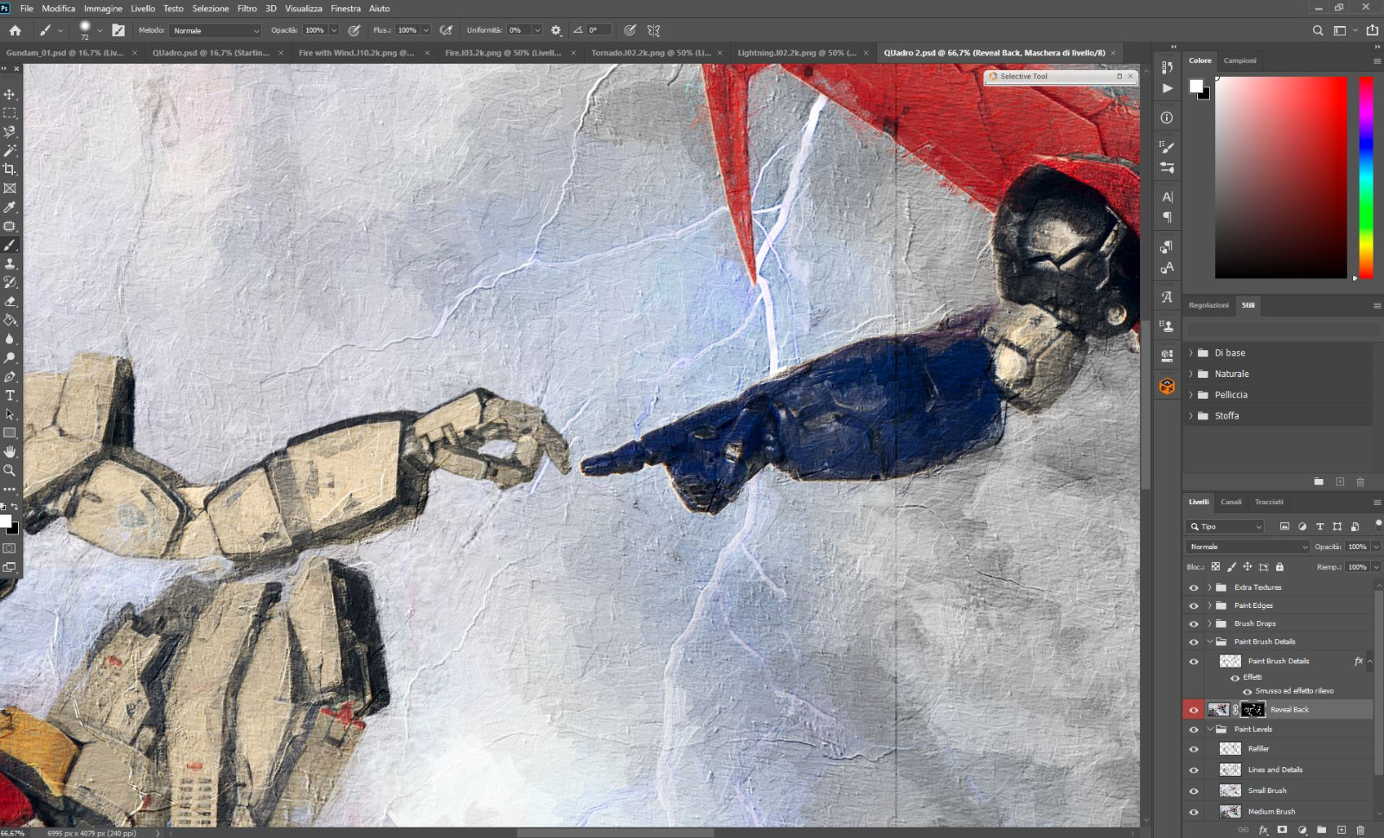Open the Info panel icon
Screen dimensions: 1384x838
pyautogui.click(x=1167, y=118)
